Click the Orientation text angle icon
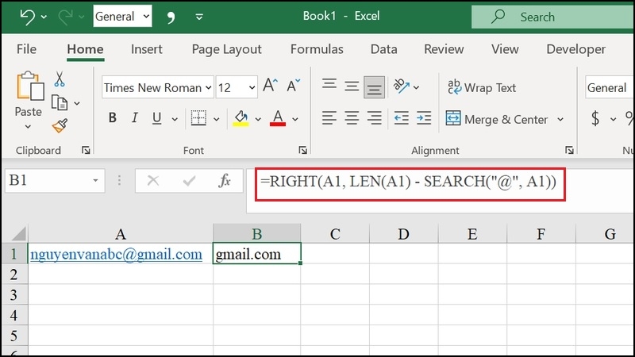635x357 pixels. tap(402, 86)
